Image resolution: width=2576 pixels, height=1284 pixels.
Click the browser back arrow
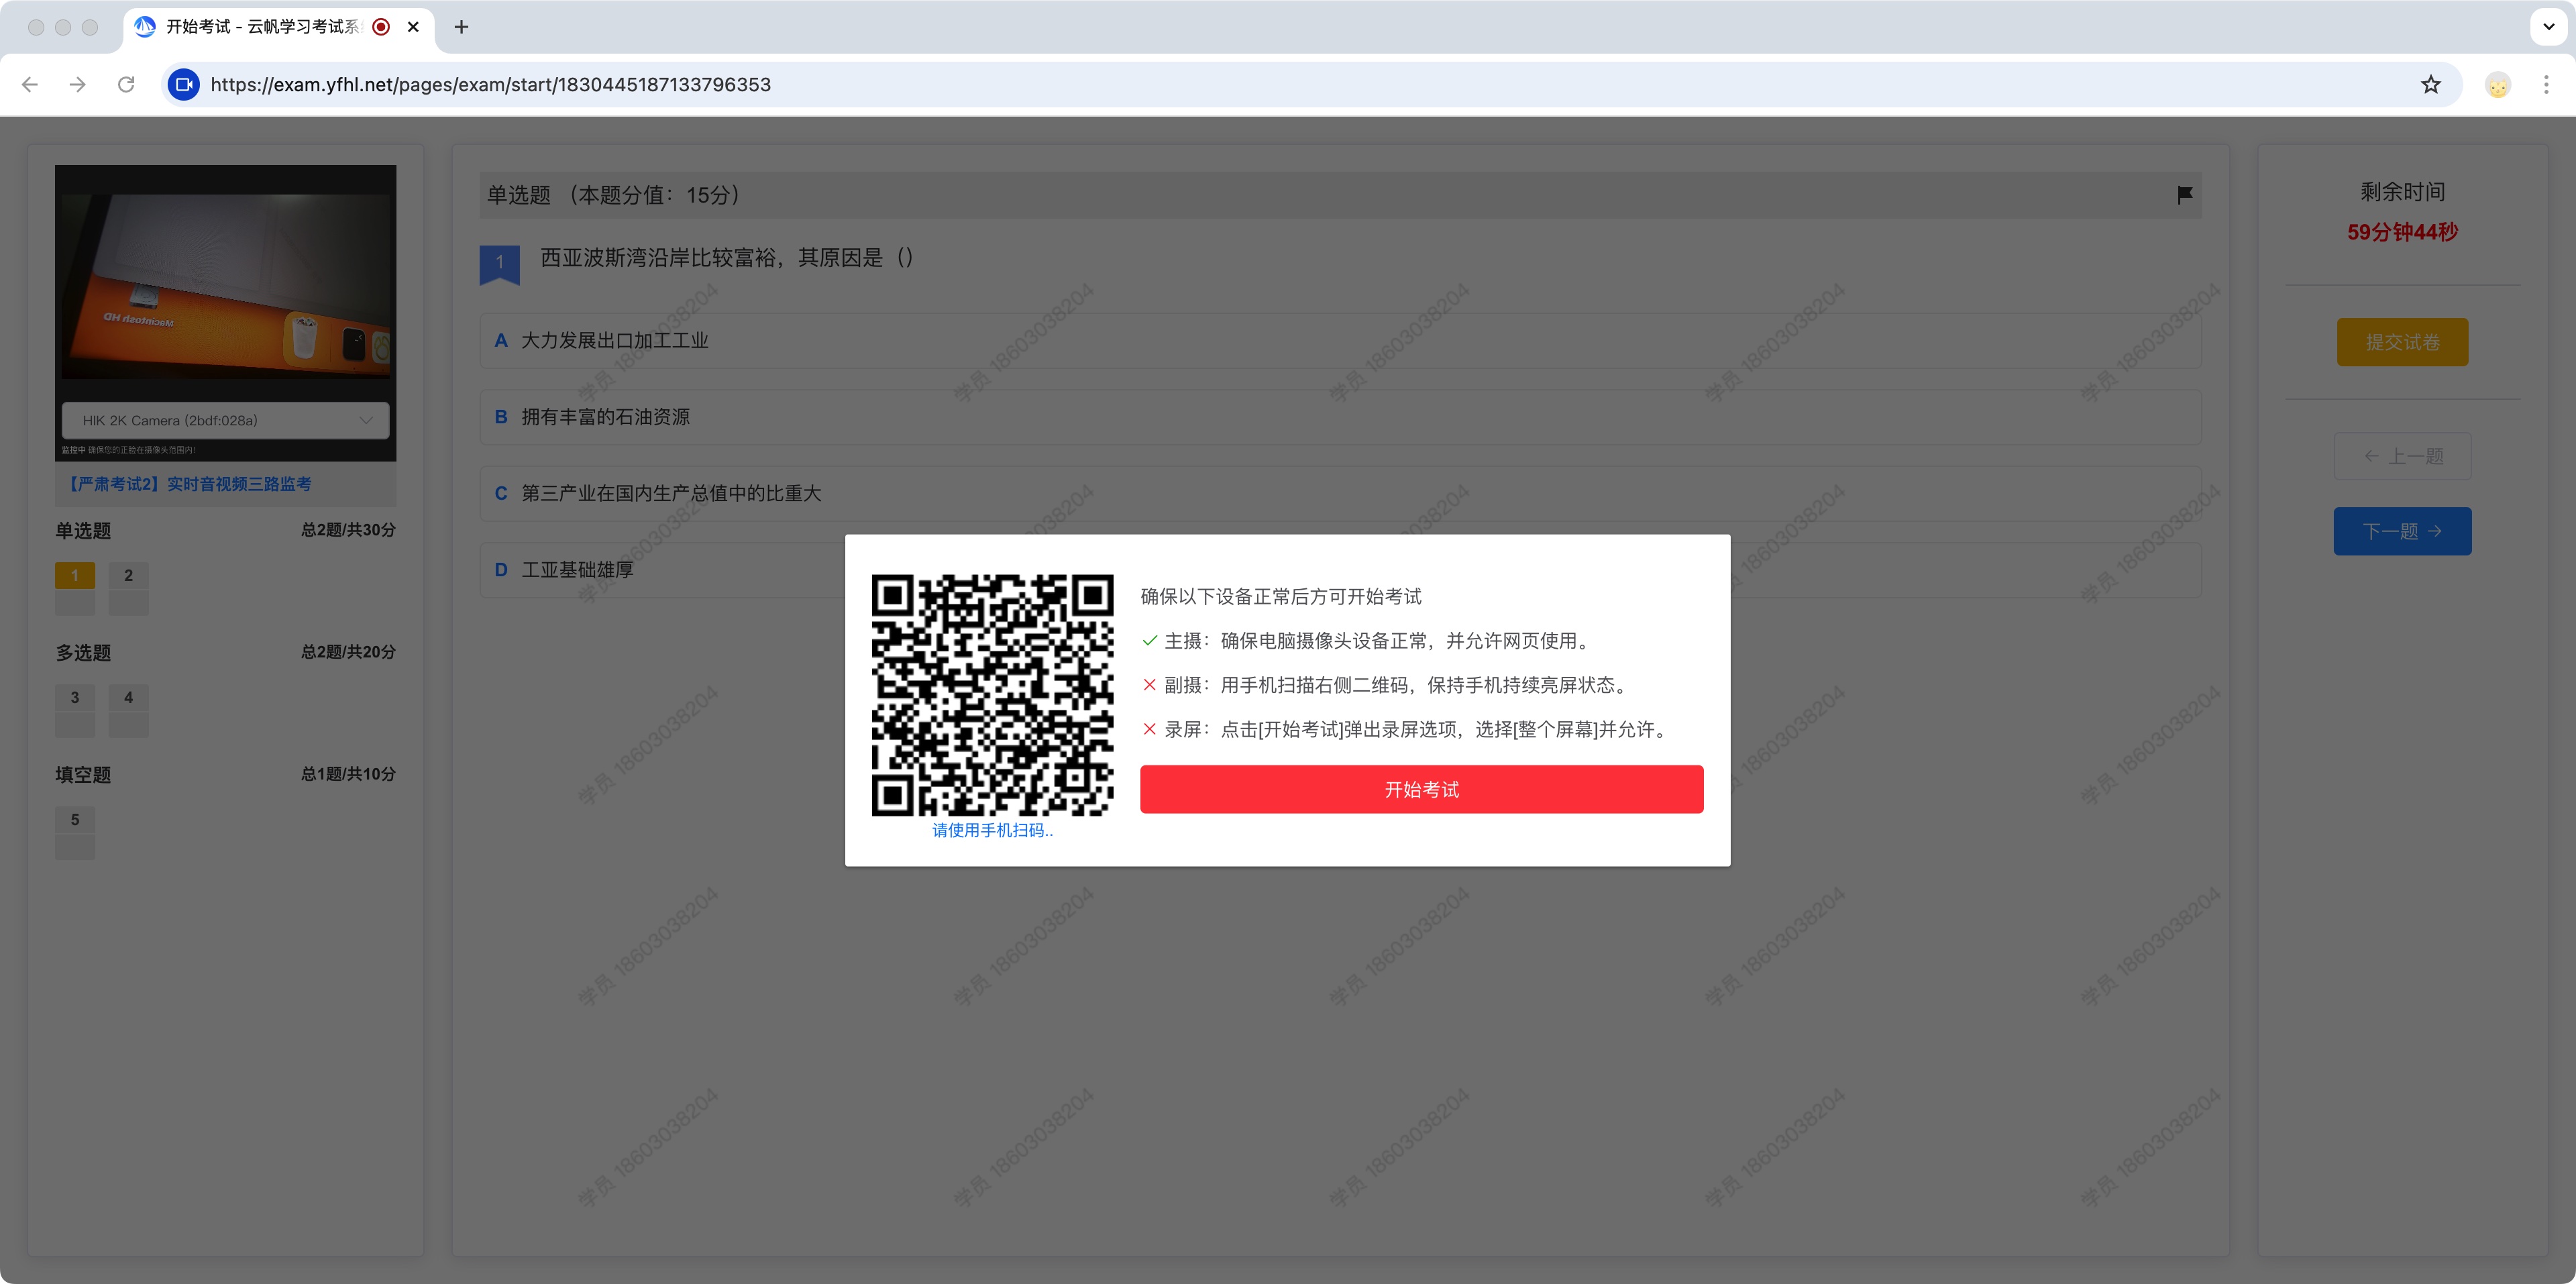pos(30,85)
